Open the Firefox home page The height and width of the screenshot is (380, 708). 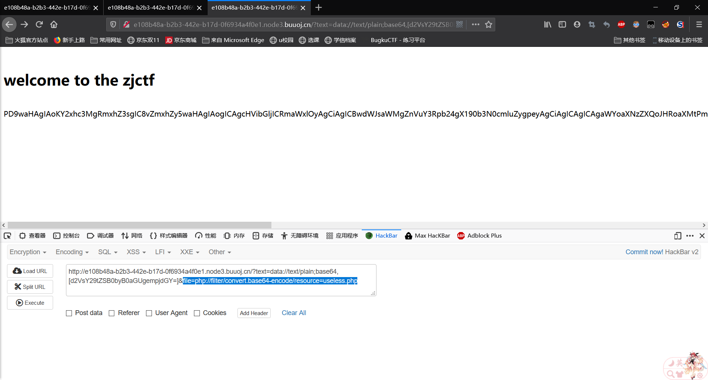[54, 24]
